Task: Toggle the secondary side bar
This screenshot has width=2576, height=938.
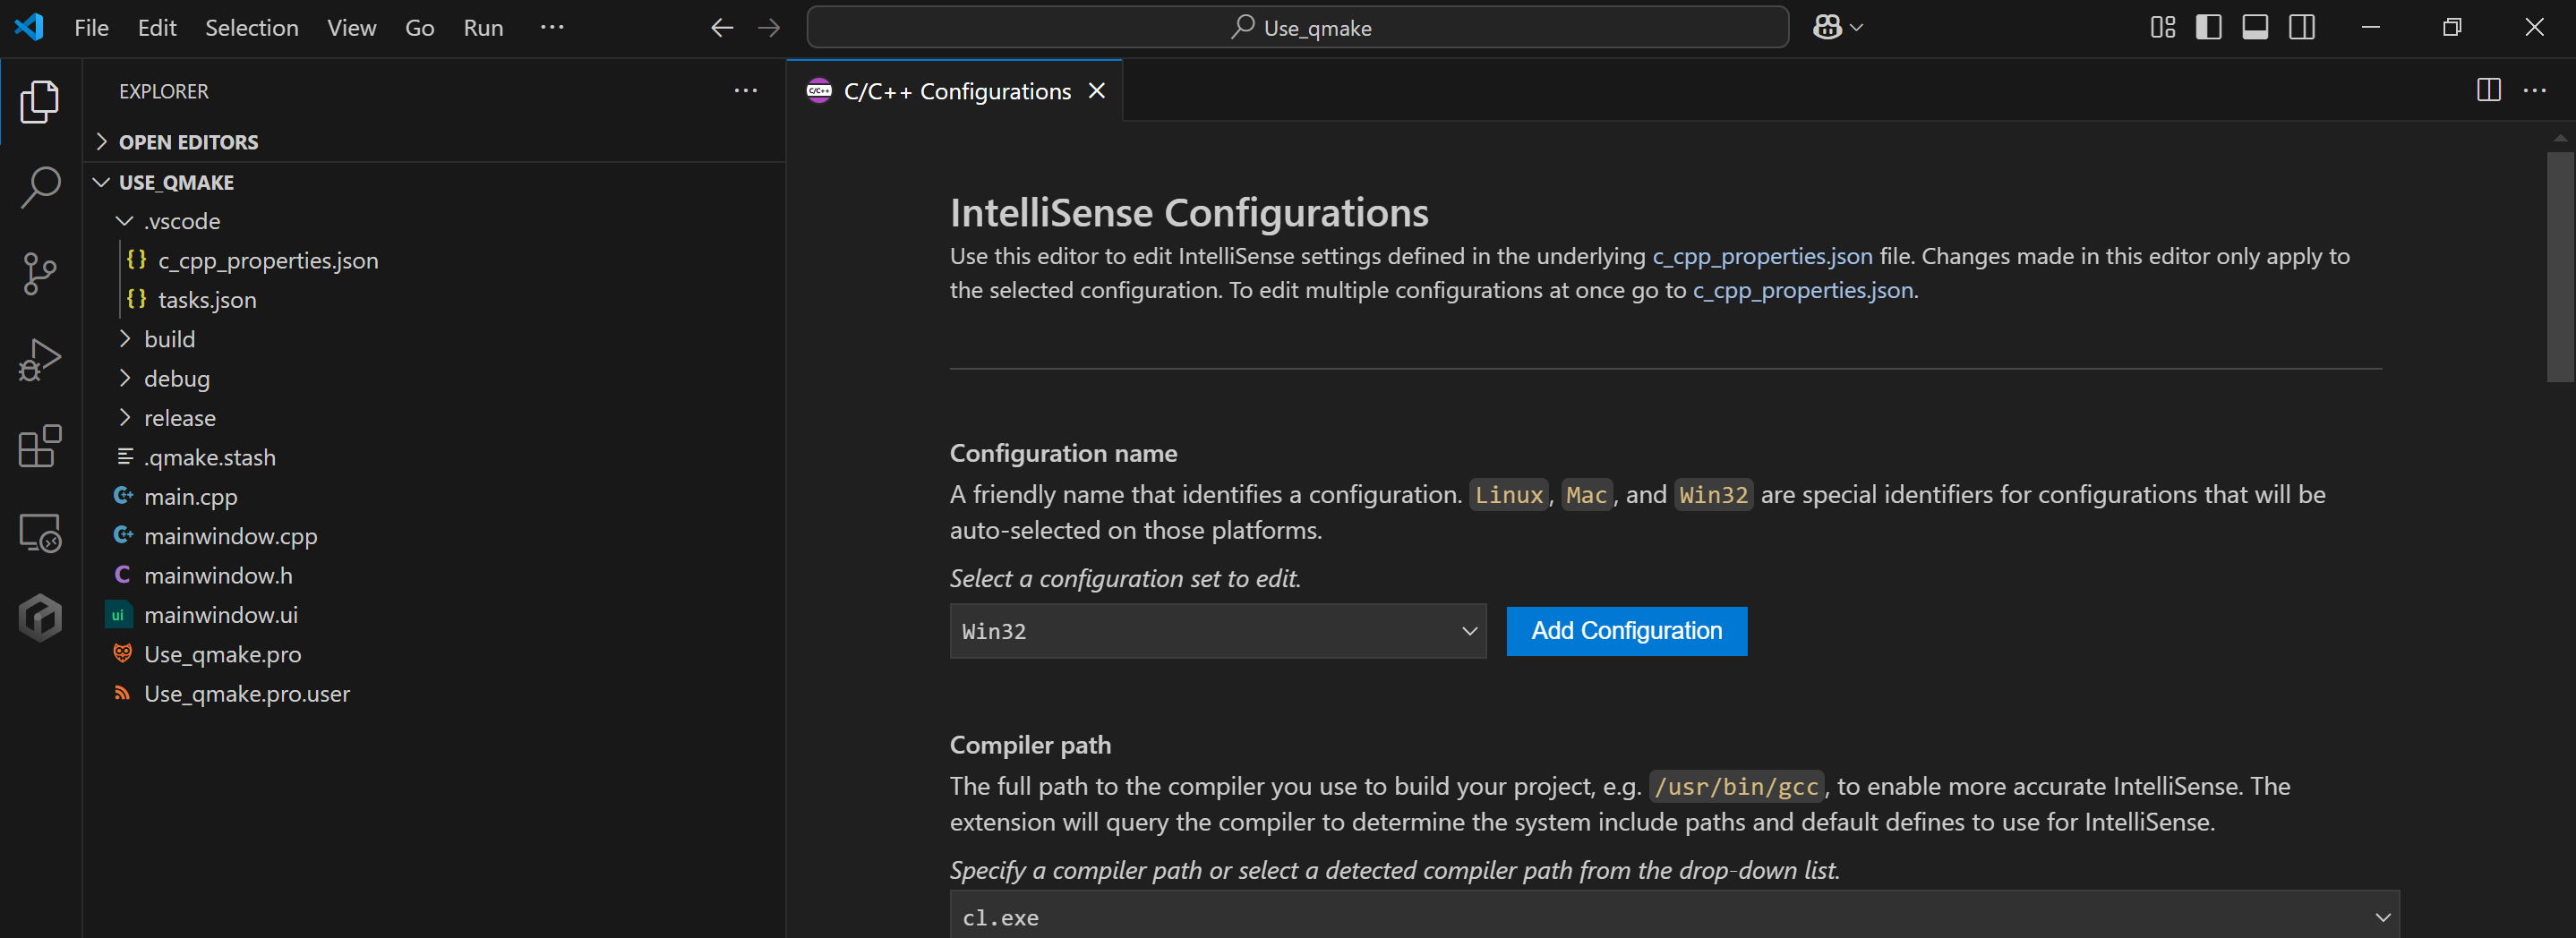Action: [2302, 27]
